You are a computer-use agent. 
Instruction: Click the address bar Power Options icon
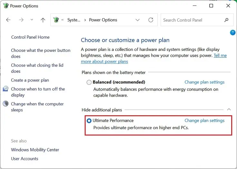tap(56, 20)
